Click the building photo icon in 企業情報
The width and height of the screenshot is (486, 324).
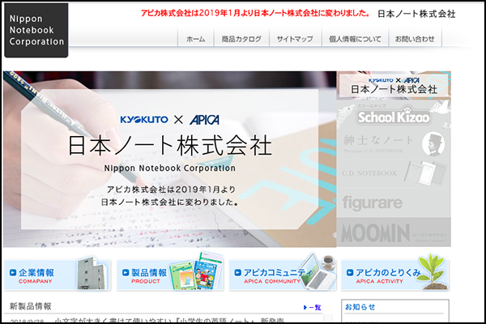click(92, 273)
